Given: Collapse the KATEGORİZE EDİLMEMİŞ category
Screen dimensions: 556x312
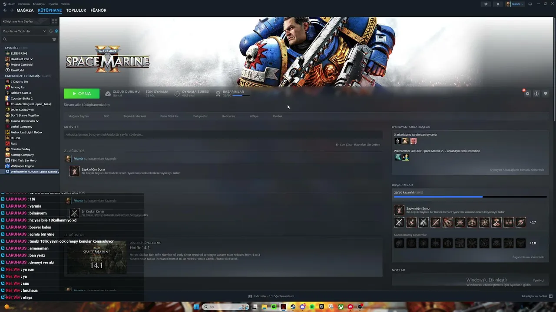Looking at the screenshot, I should coord(3,76).
